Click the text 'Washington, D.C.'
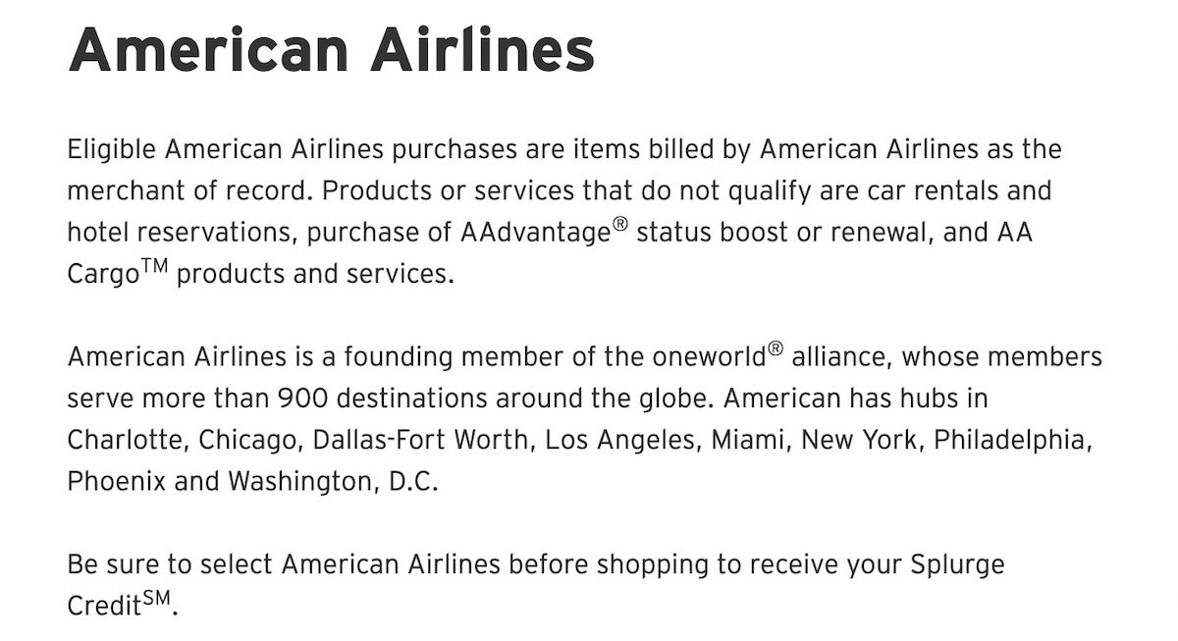 (333, 484)
